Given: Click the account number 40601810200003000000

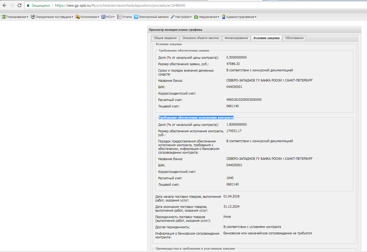Looking at the screenshot, I should pyautogui.click(x=244, y=100).
